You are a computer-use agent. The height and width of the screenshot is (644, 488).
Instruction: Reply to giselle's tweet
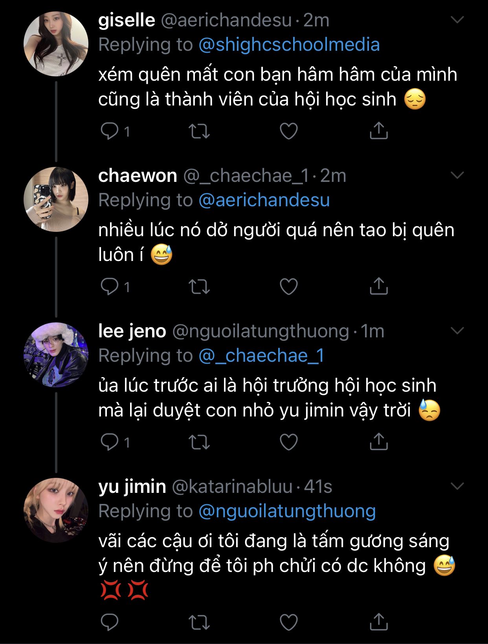[109, 131]
